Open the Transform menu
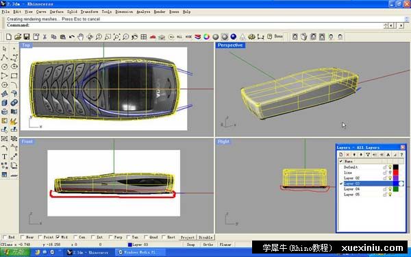411x257 pixels. click(89, 12)
